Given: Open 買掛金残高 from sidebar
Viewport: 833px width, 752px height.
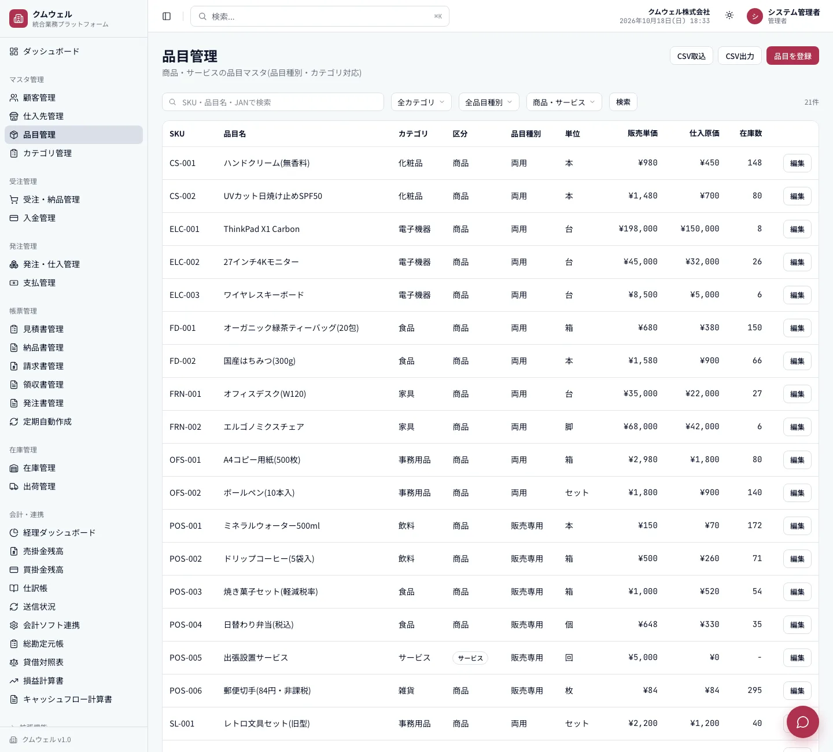Looking at the screenshot, I should pyautogui.click(x=73, y=570).
